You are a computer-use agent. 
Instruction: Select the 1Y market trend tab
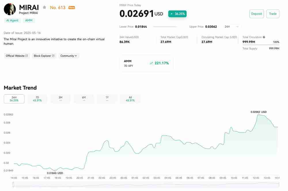tap(107, 99)
